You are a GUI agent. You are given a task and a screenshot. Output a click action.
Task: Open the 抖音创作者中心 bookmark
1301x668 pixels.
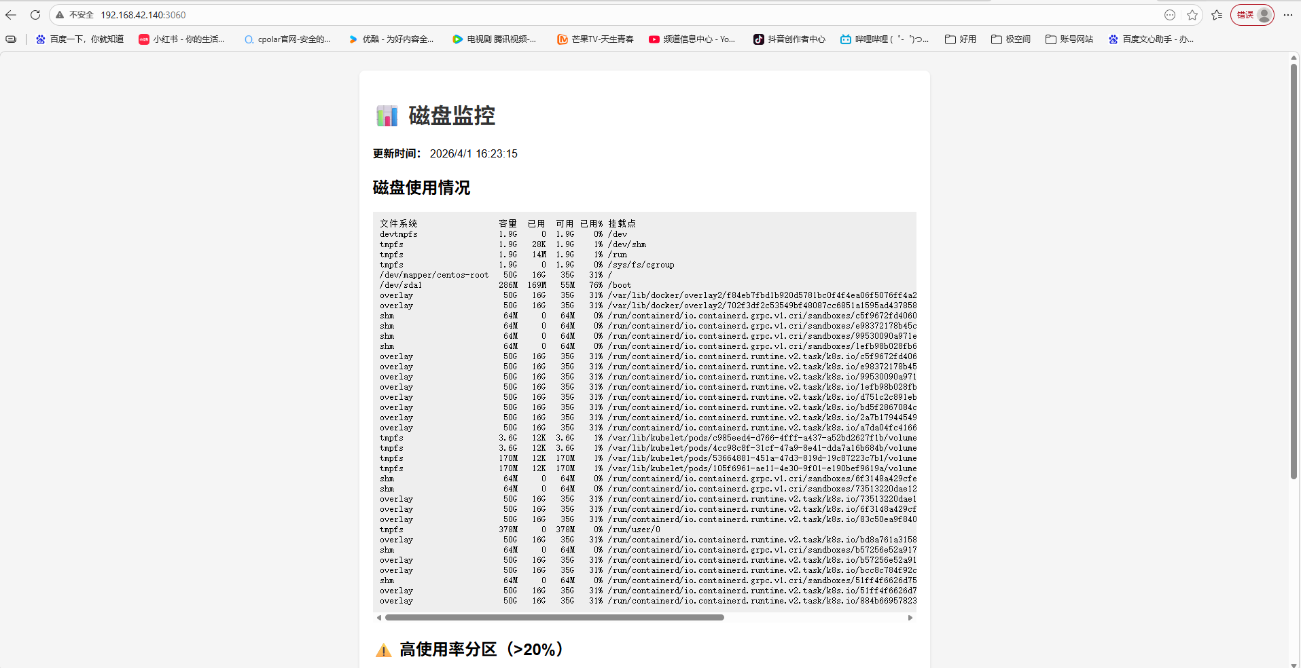point(789,39)
